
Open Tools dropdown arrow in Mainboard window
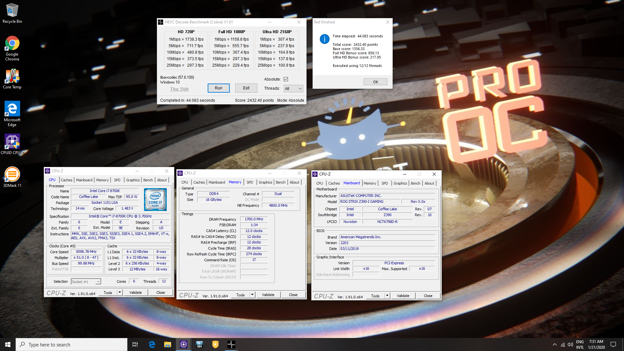387,296
